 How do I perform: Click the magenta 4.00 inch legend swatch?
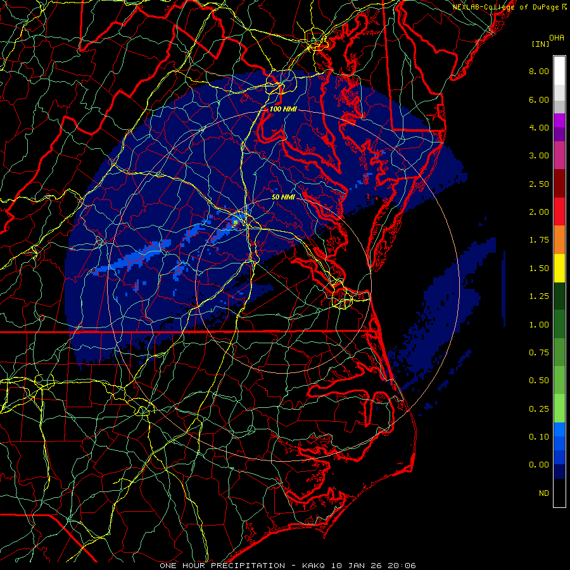559,120
